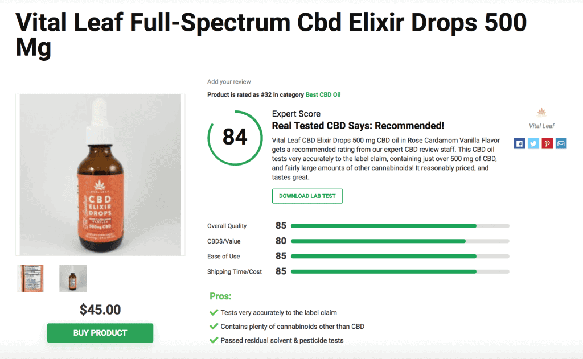Visit the Best CBD Oil category link

click(x=323, y=94)
